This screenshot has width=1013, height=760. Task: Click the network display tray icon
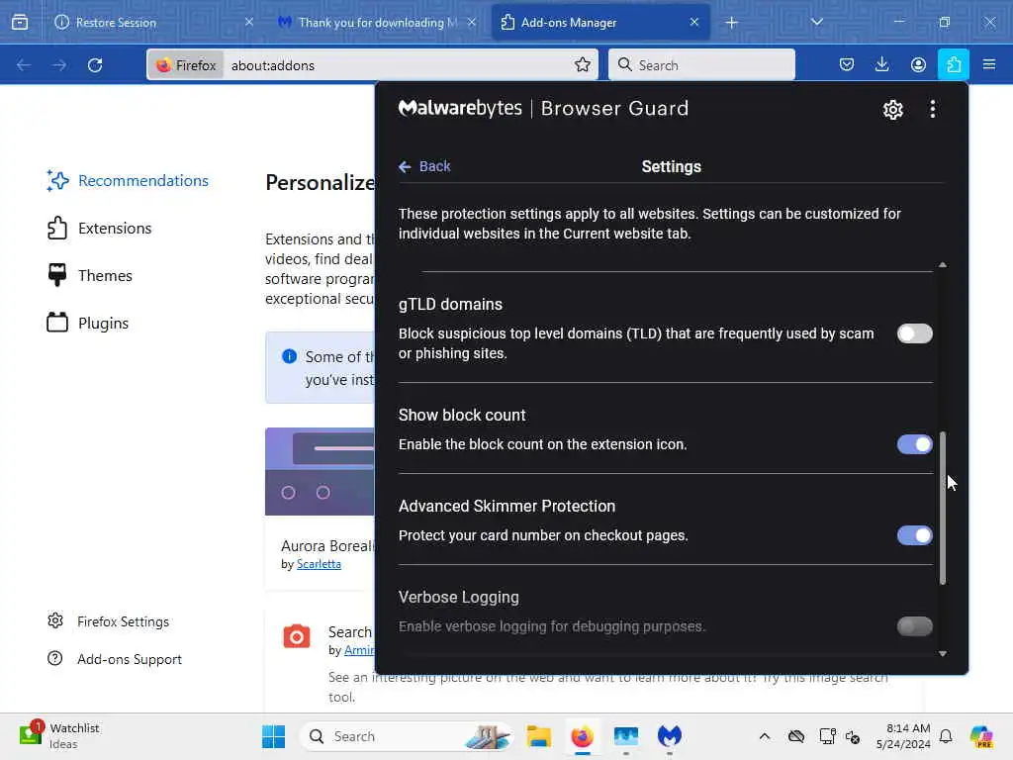coord(827,736)
